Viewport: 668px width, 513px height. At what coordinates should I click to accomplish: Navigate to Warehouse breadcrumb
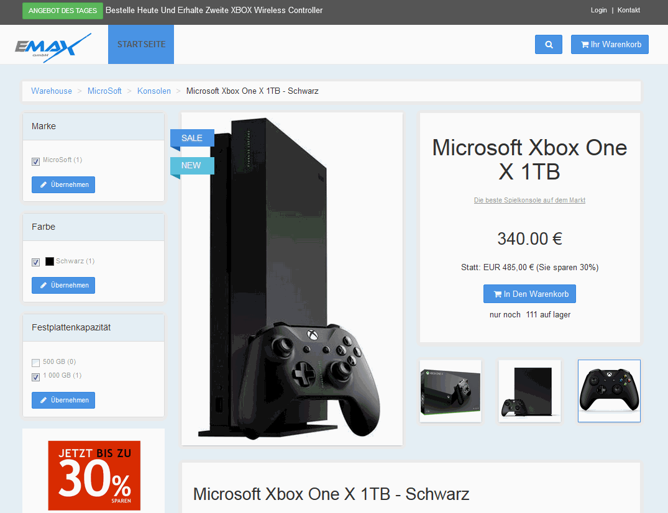coord(52,91)
